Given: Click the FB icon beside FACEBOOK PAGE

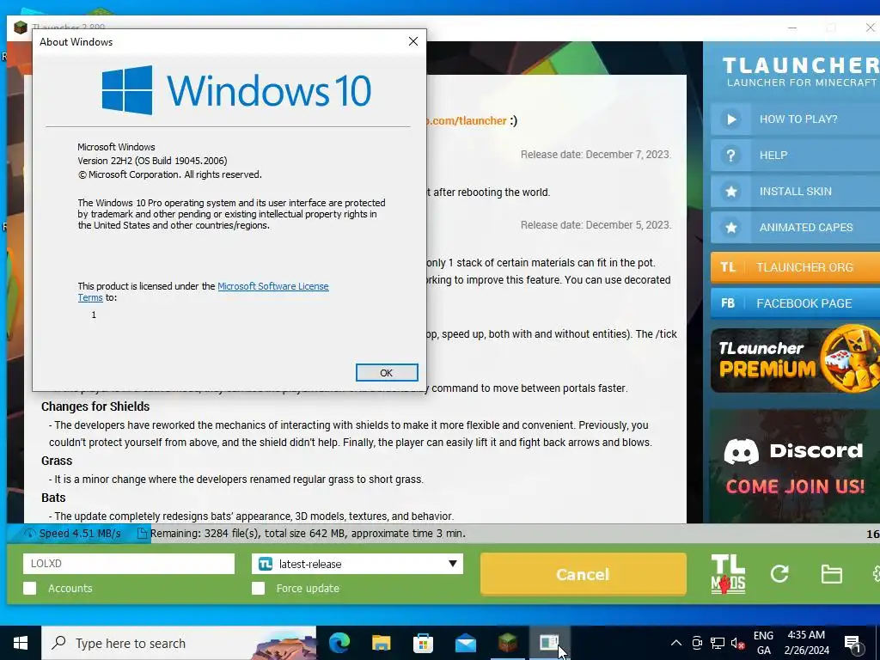Looking at the screenshot, I should click(x=728, y=303).
